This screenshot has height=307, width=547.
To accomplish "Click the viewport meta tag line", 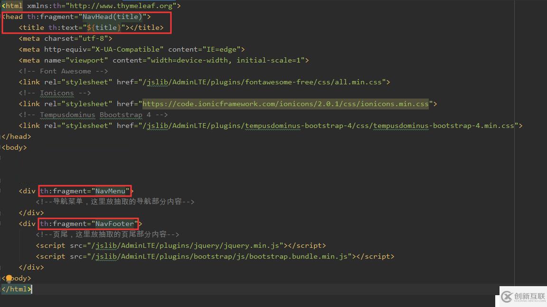I will point(164,60).
